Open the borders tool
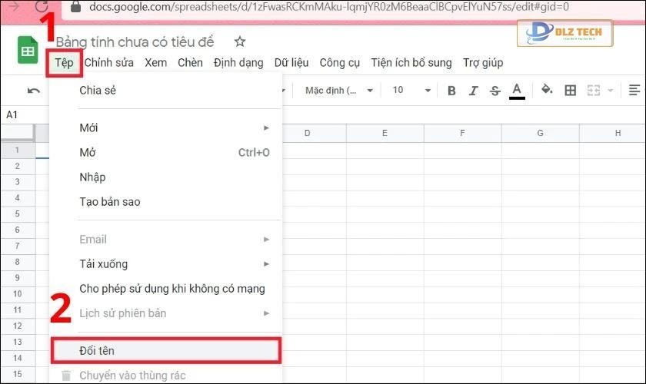Screen dimensions: 646x384 570,90
